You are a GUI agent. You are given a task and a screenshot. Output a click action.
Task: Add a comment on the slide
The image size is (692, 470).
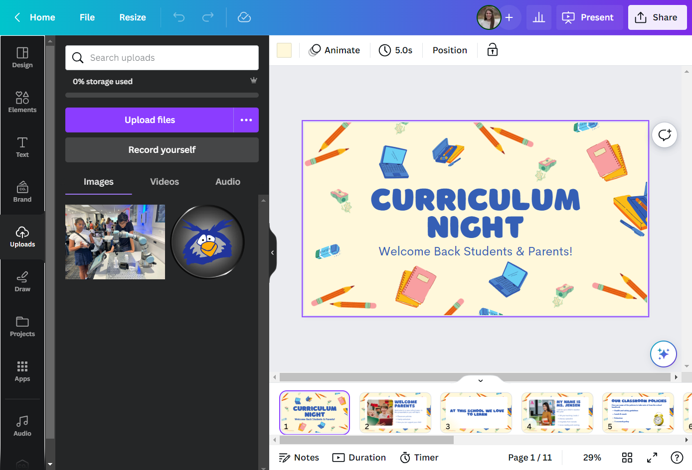tap(665, 135)
